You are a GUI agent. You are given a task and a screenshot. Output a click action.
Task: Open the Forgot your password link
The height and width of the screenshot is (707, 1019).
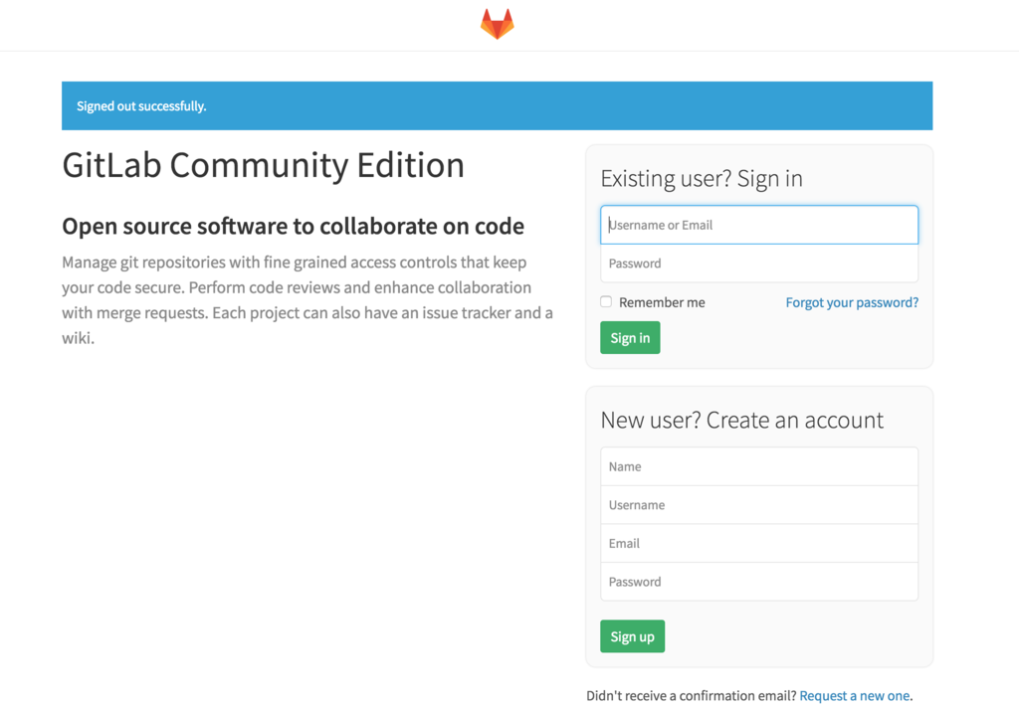852,302
